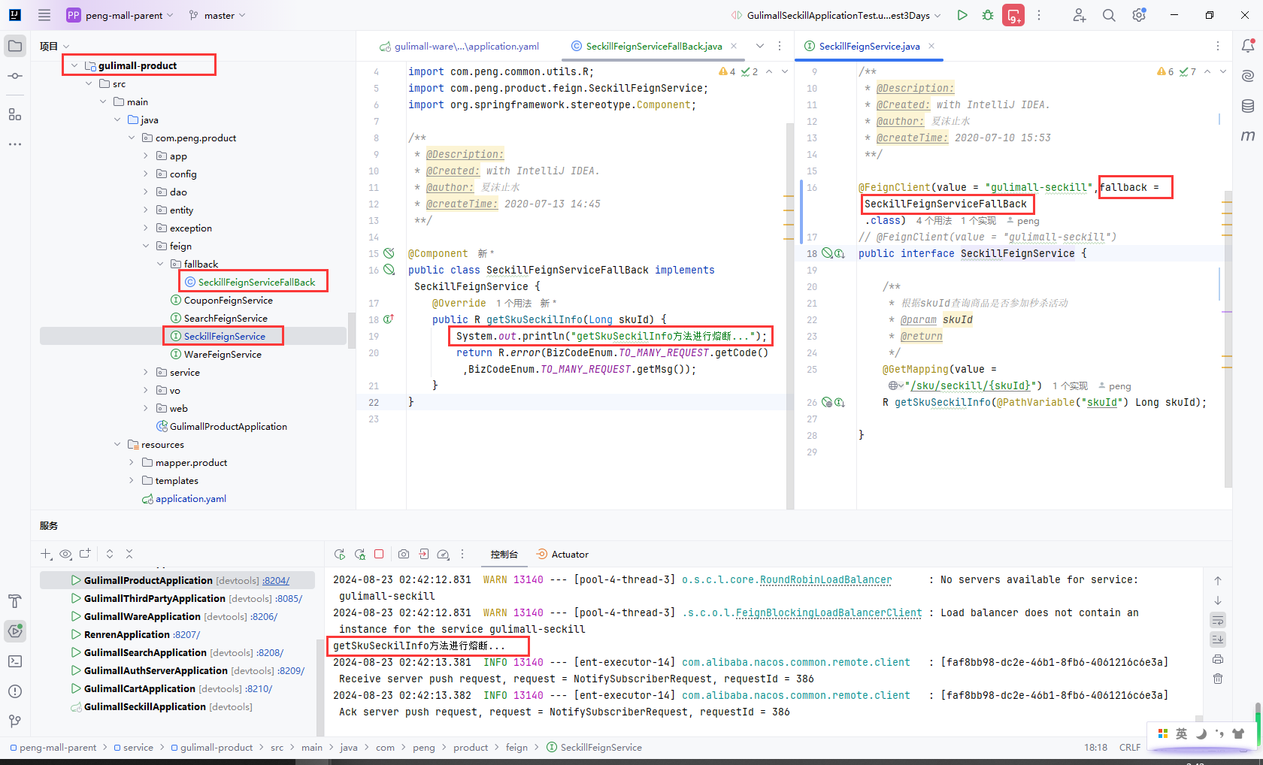The width and height of the screenshot is (1263, 765).
Task: Switch to the application.yaml editor tab
Action: coord(459,46)
